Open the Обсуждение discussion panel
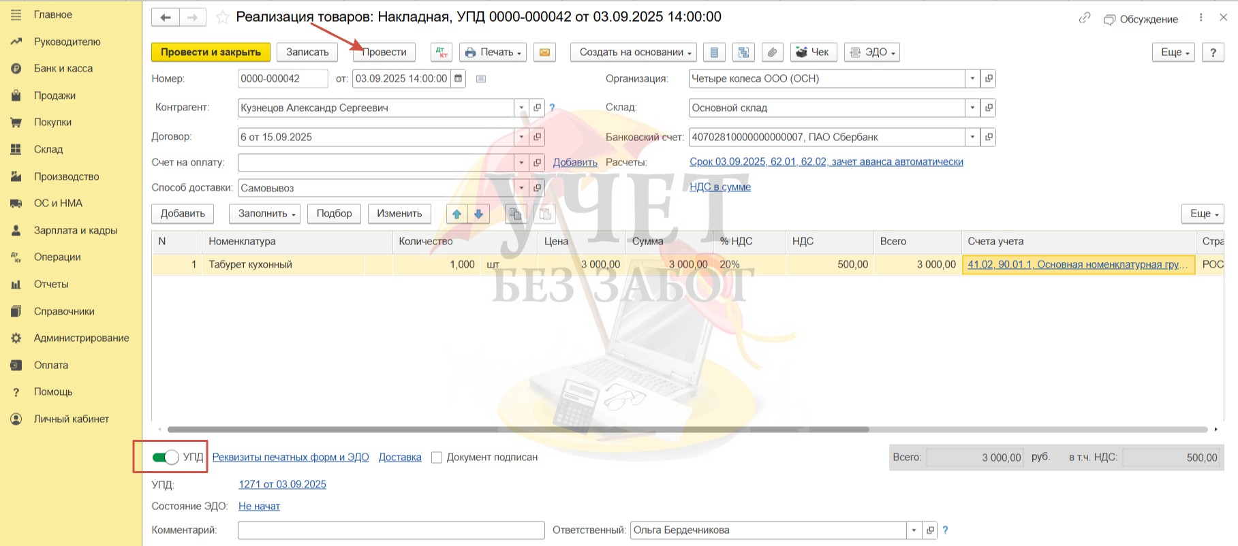The width and height of the screenshot is (1238, 546). point(1141,19)
